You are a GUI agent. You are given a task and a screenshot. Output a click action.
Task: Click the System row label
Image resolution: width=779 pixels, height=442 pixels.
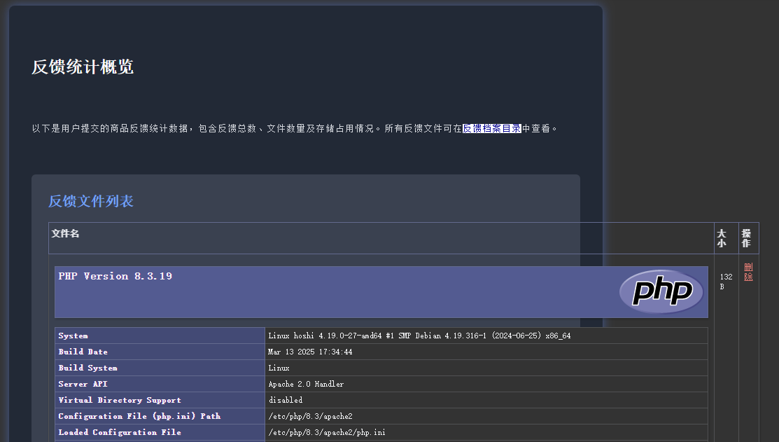[x=73, y=336]
